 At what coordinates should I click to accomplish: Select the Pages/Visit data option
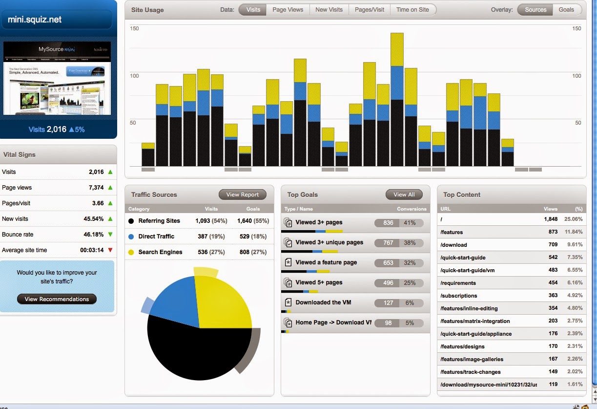coord(370,9)
